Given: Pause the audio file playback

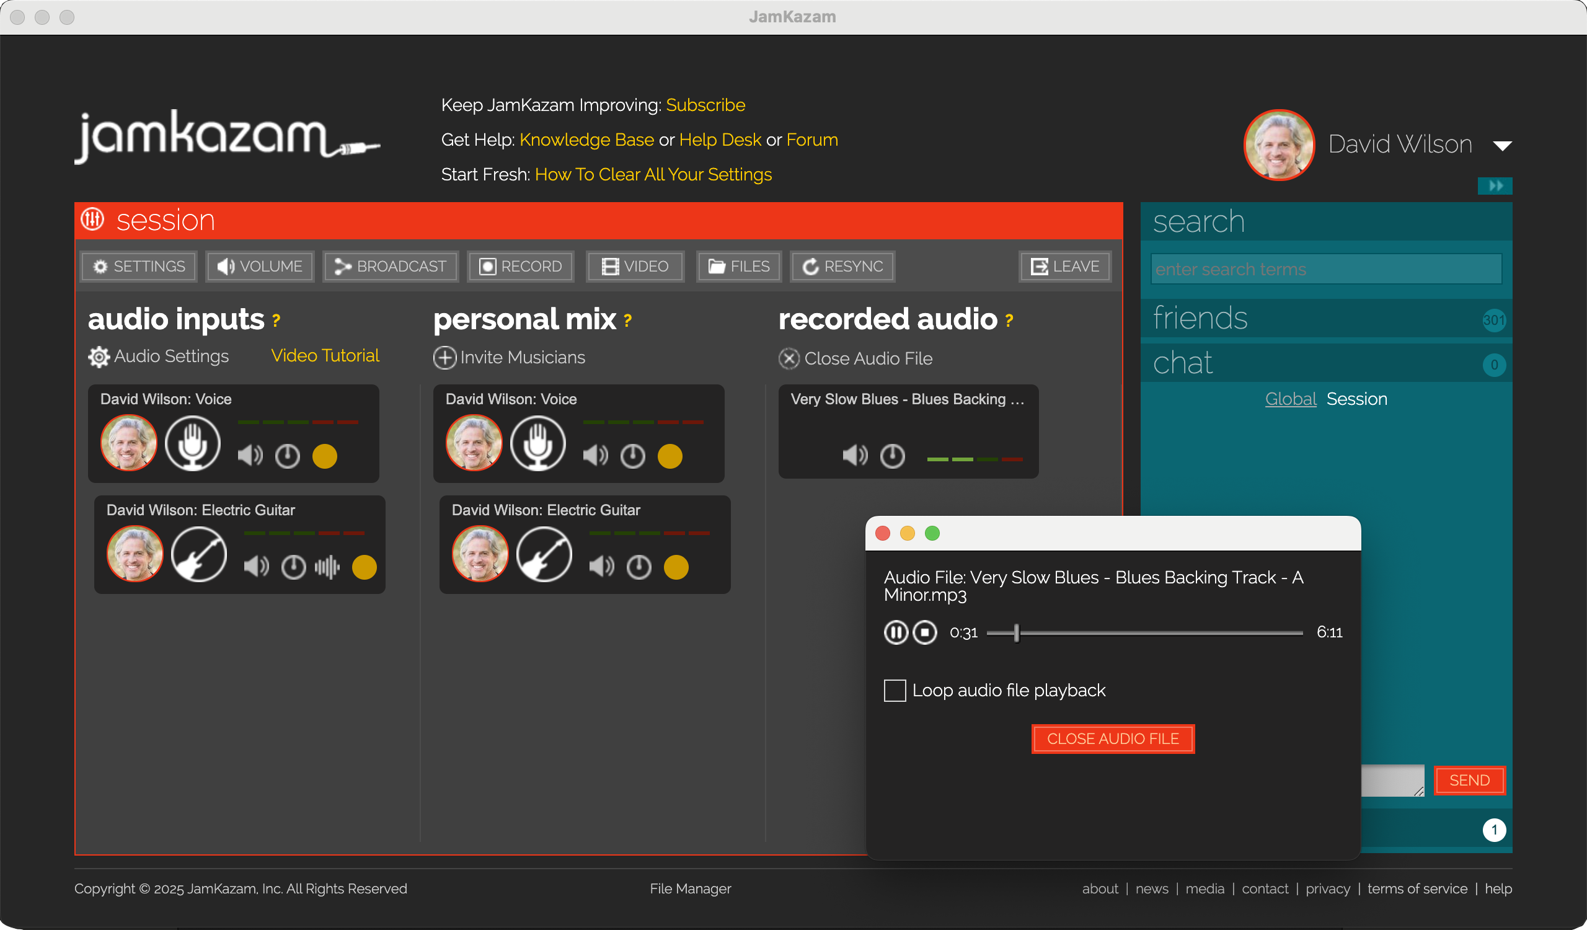Looking at the screenshot, I should pos(896,632).
